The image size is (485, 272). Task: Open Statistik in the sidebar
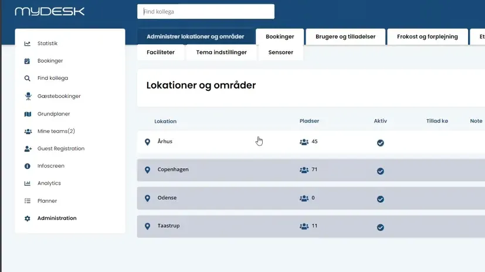(x=48, y=43)
